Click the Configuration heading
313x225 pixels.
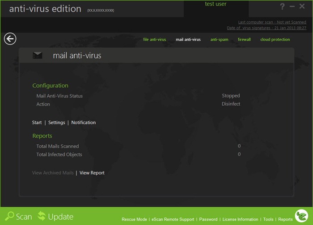pyautogui.click(x=50, y=86)
